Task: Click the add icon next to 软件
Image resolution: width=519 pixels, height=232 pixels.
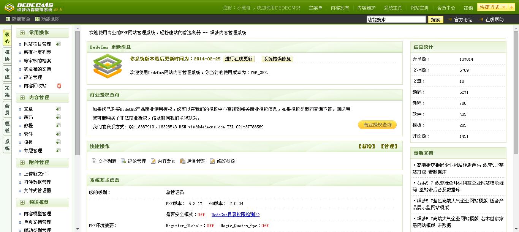Action: tap(59, 134)
